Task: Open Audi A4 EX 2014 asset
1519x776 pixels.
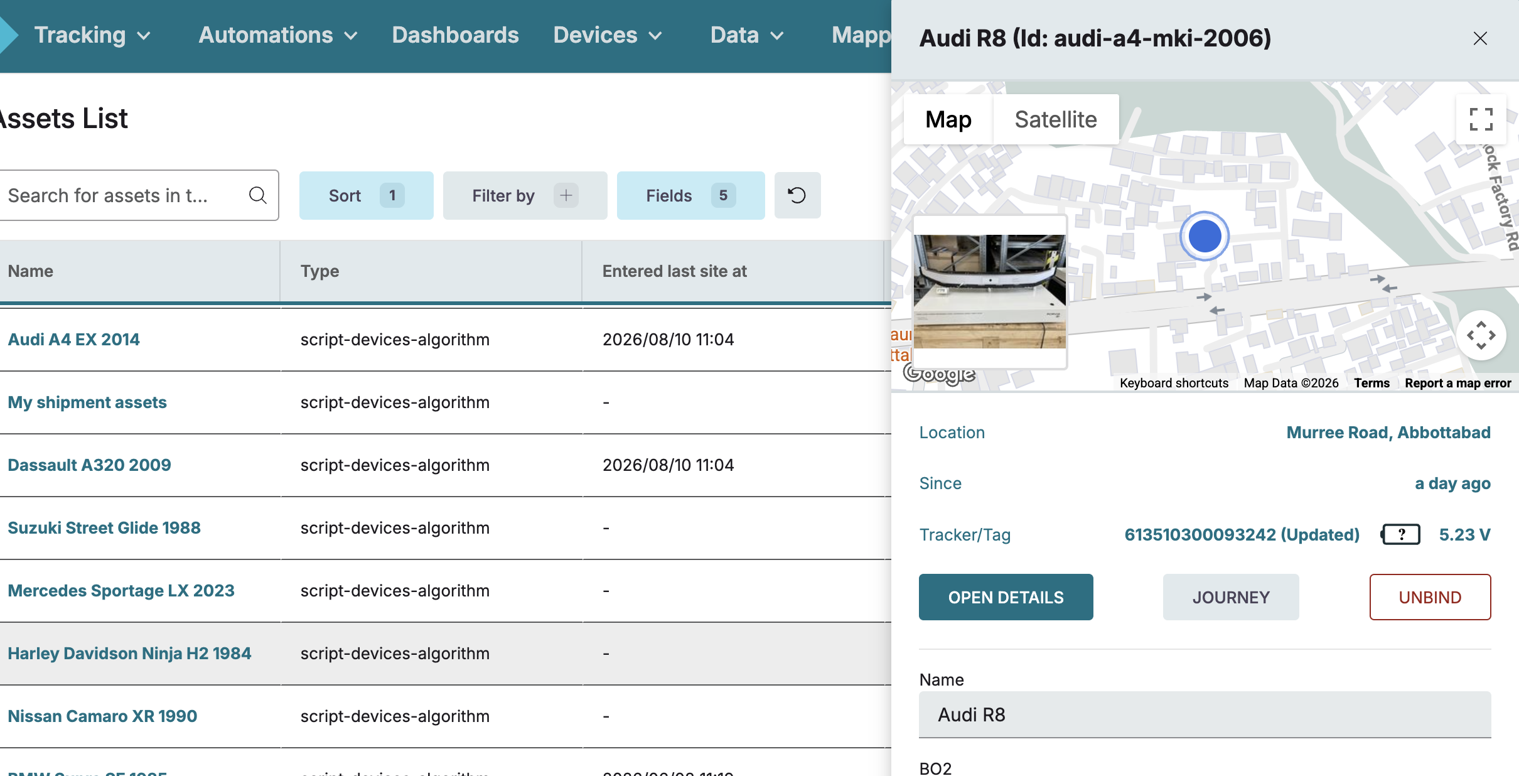Action: tap(73, 340)
